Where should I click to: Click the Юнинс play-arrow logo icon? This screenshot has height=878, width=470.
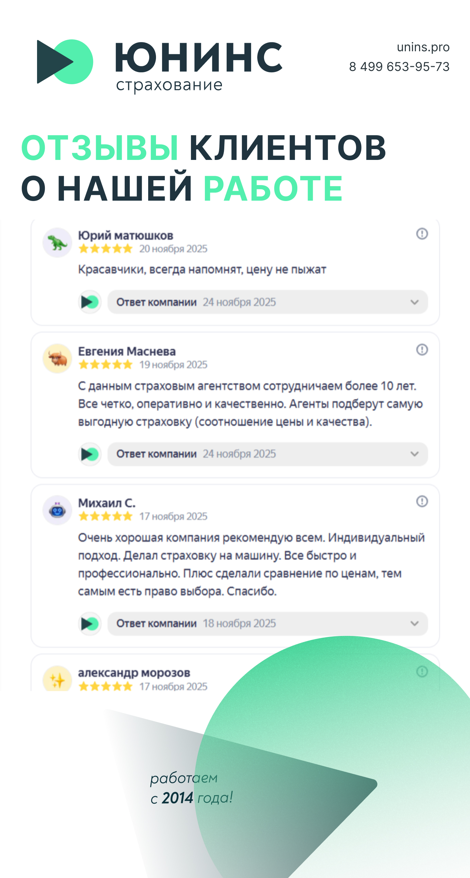click(x=65, y=62)
